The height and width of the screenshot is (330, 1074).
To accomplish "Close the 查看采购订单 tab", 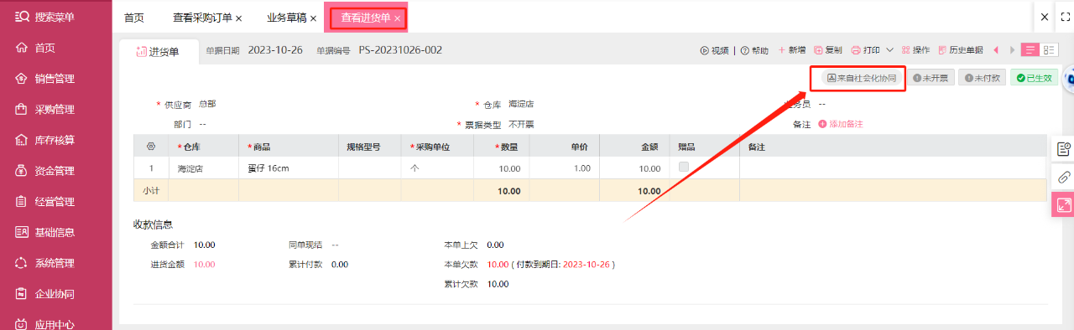I will pyautogui.click(x=239, y=18).
